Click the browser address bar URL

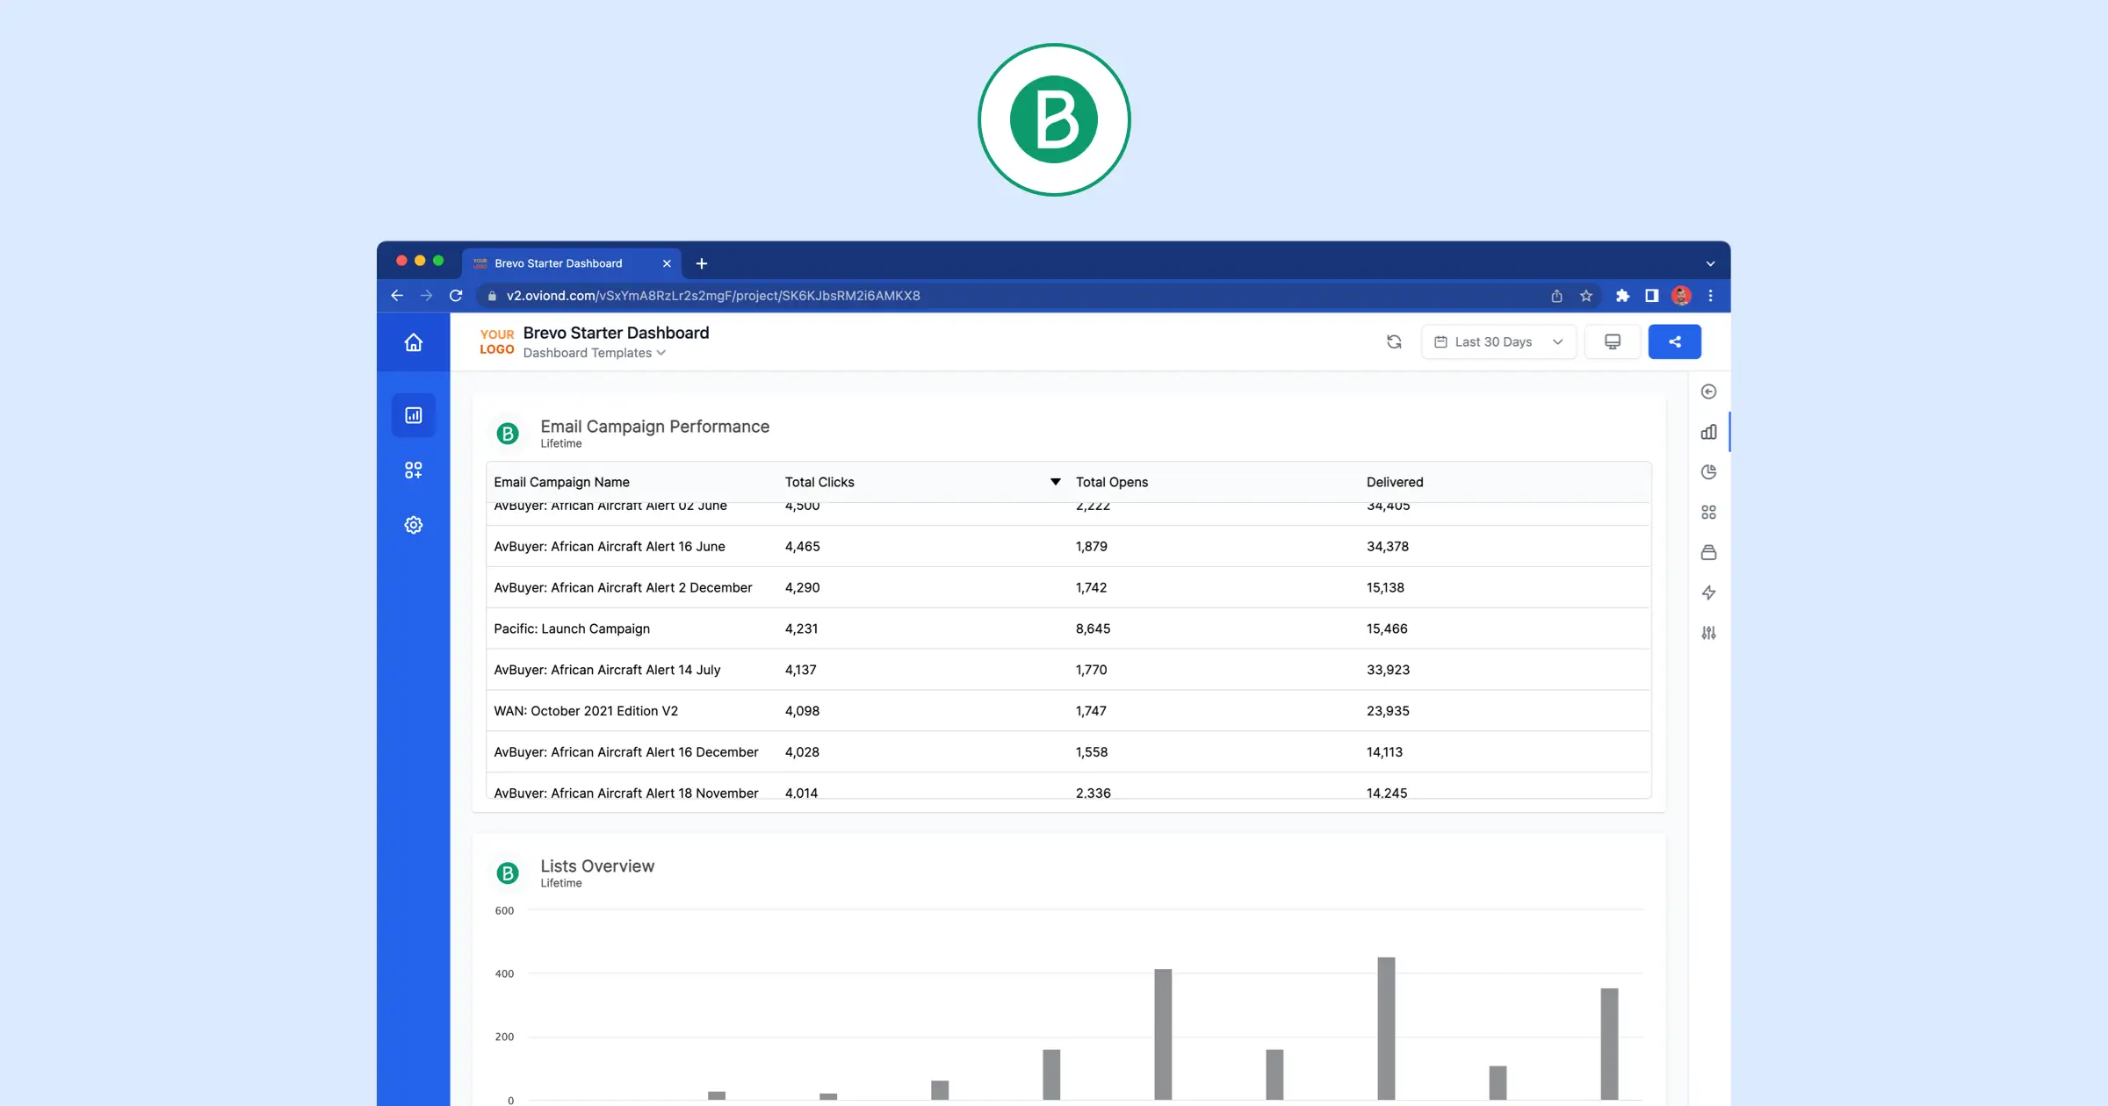coord(713,296)
